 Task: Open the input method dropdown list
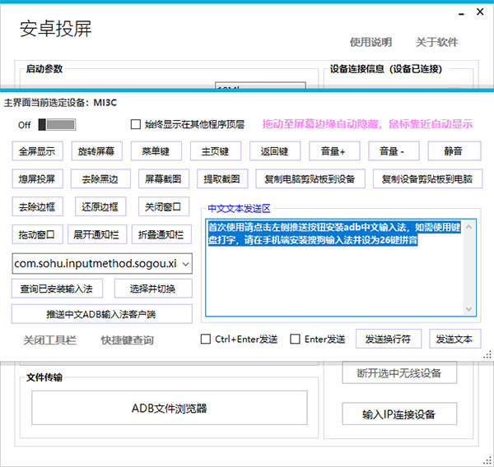(x=185, y=264)
